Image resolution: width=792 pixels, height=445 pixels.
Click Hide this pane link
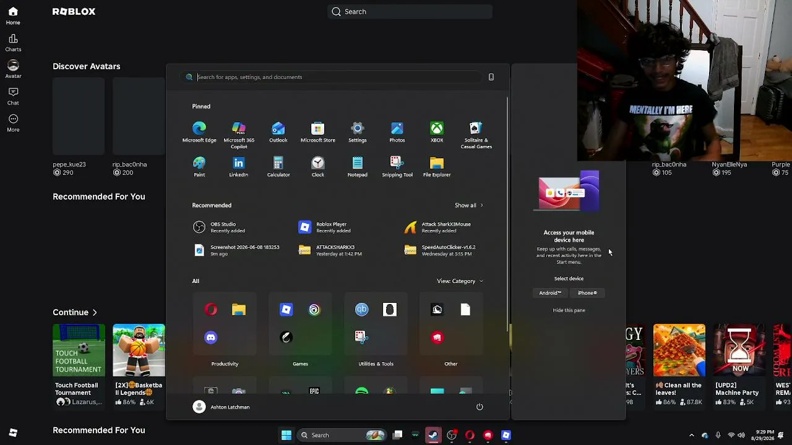click(569, 310)
